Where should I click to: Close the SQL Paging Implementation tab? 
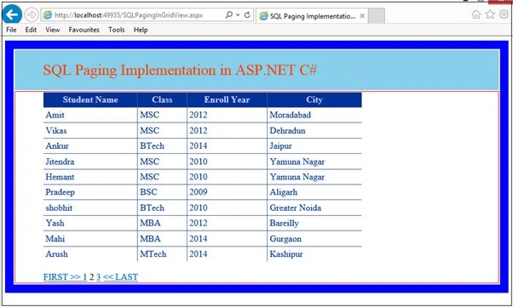point(362,15)
